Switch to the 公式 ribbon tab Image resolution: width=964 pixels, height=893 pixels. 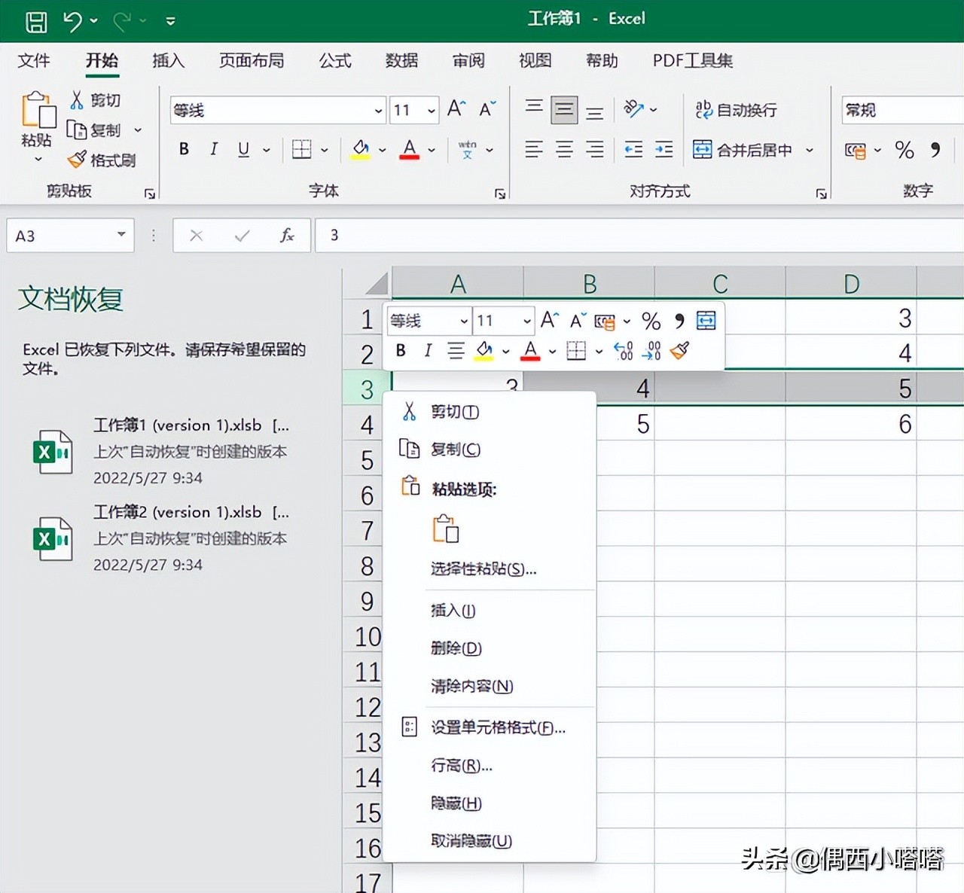[334, 61]
